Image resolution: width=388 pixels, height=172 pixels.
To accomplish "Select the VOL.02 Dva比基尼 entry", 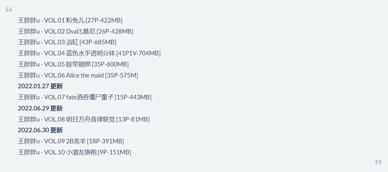I will pyautogui.click(x=76, y=31).
